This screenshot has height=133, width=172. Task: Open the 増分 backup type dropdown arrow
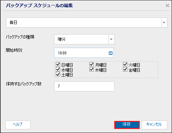[111, 39]
